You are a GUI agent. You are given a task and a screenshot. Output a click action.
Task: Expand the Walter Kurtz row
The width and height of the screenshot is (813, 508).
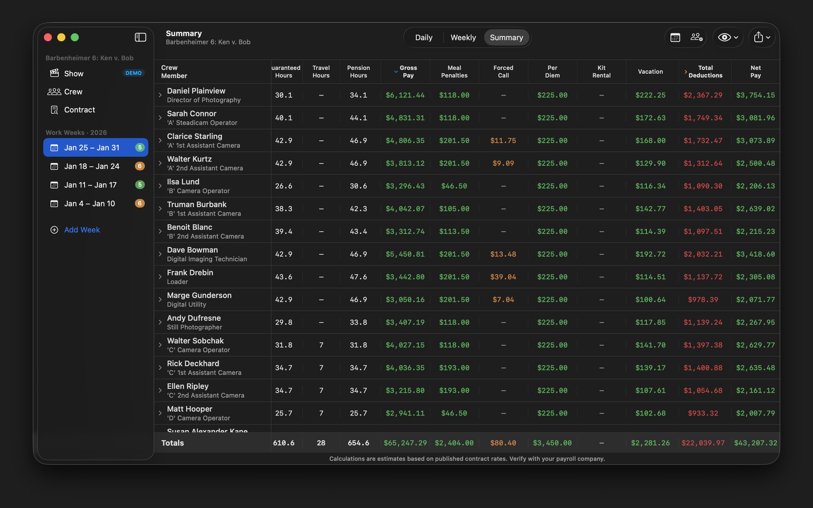[x=160, y=163]
